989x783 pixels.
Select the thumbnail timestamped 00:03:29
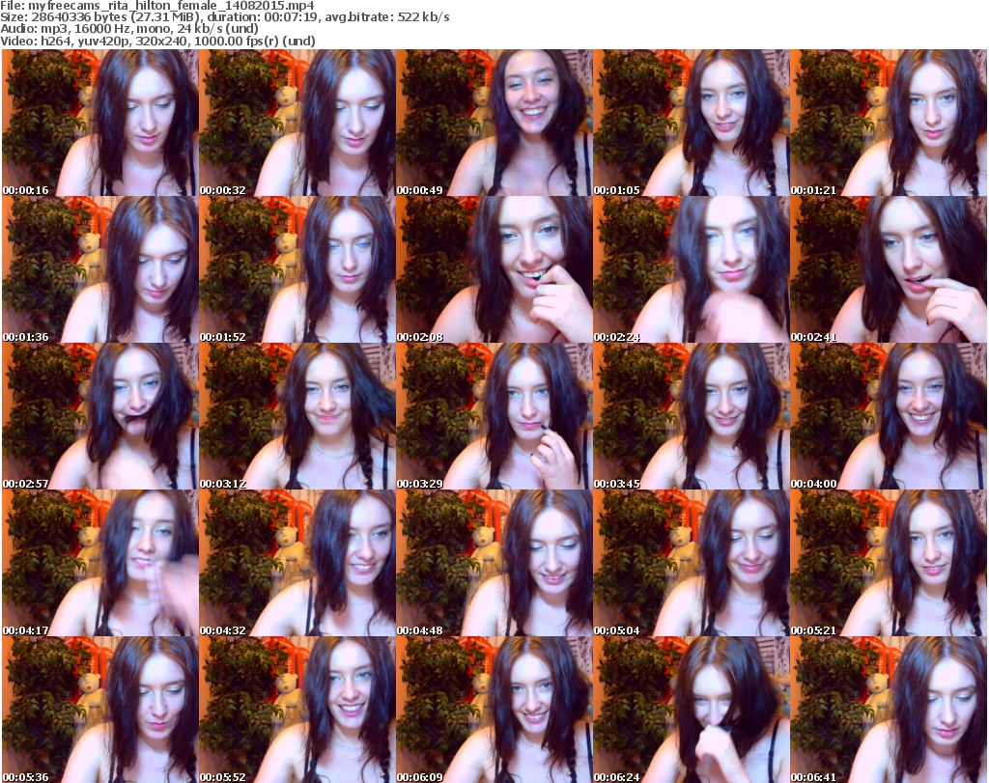(x=494, y=417)
